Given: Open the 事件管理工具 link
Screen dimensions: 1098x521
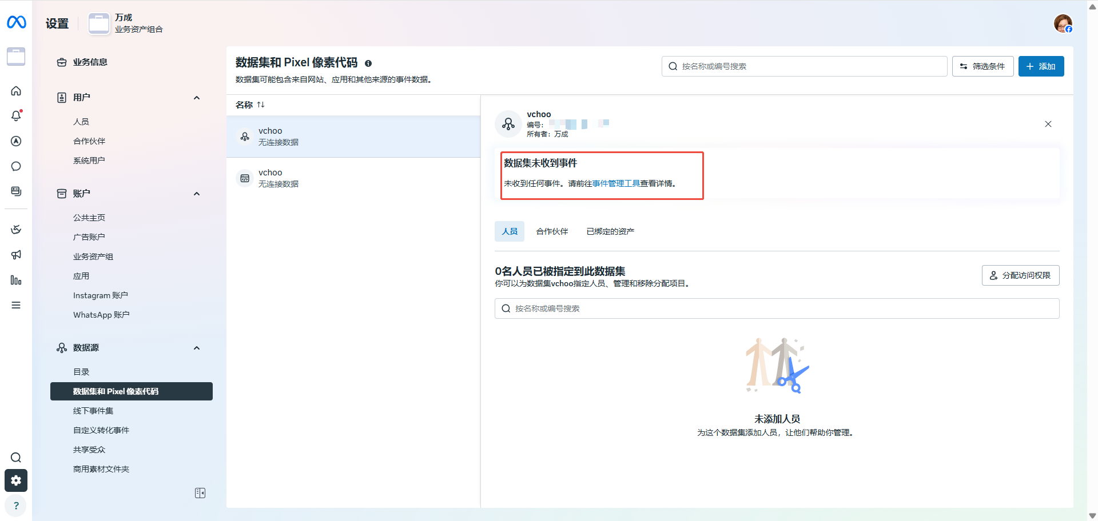Looking at the screenshot, I should [x=616, y=183].
